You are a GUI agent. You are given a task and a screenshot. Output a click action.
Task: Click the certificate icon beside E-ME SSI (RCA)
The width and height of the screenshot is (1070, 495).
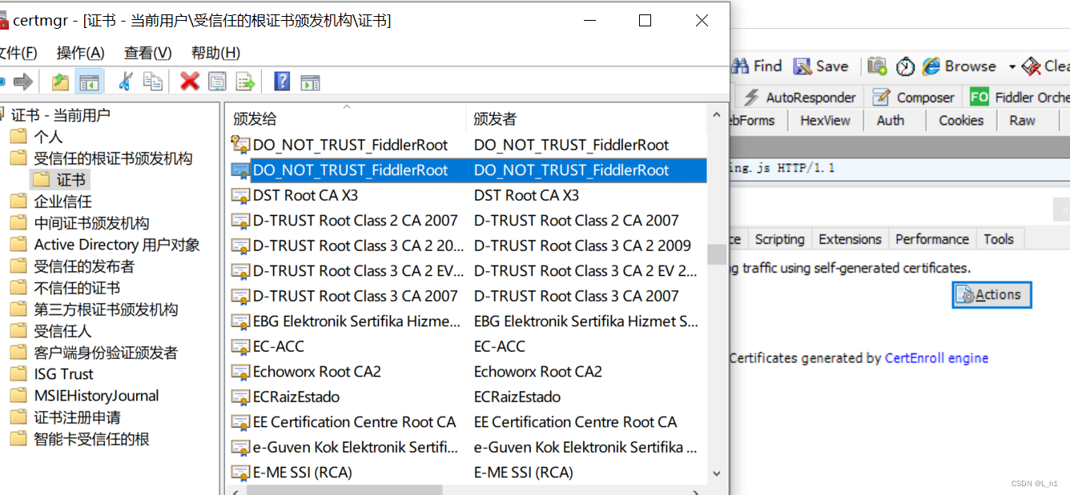(x=239, y=473)
